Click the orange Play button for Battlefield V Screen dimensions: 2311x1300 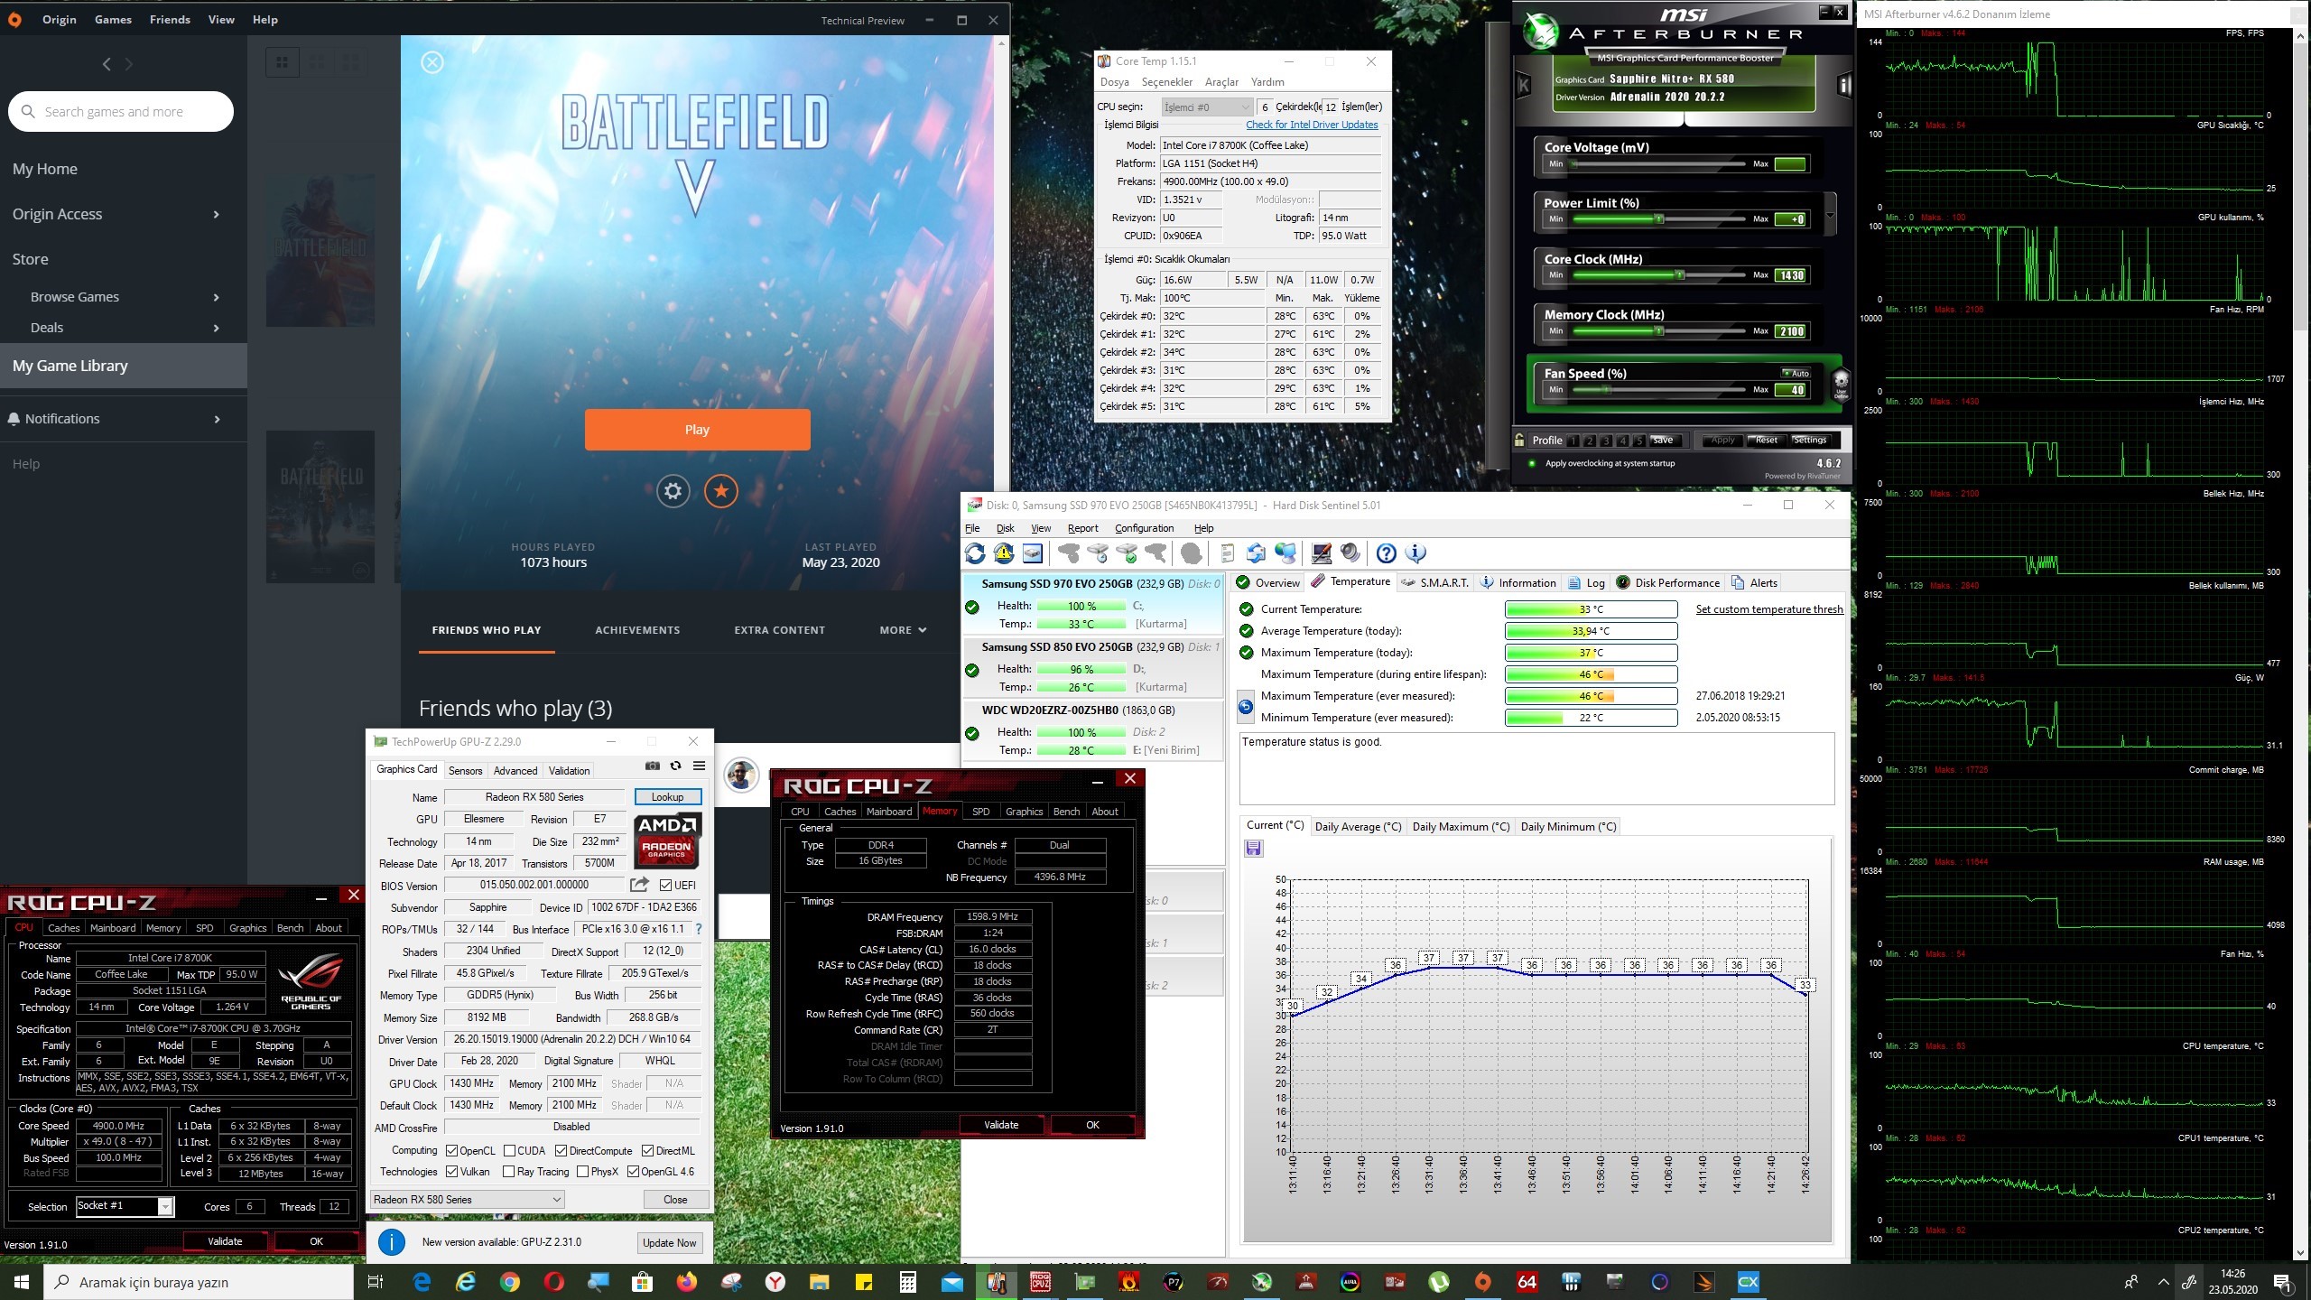click(697, 430)
